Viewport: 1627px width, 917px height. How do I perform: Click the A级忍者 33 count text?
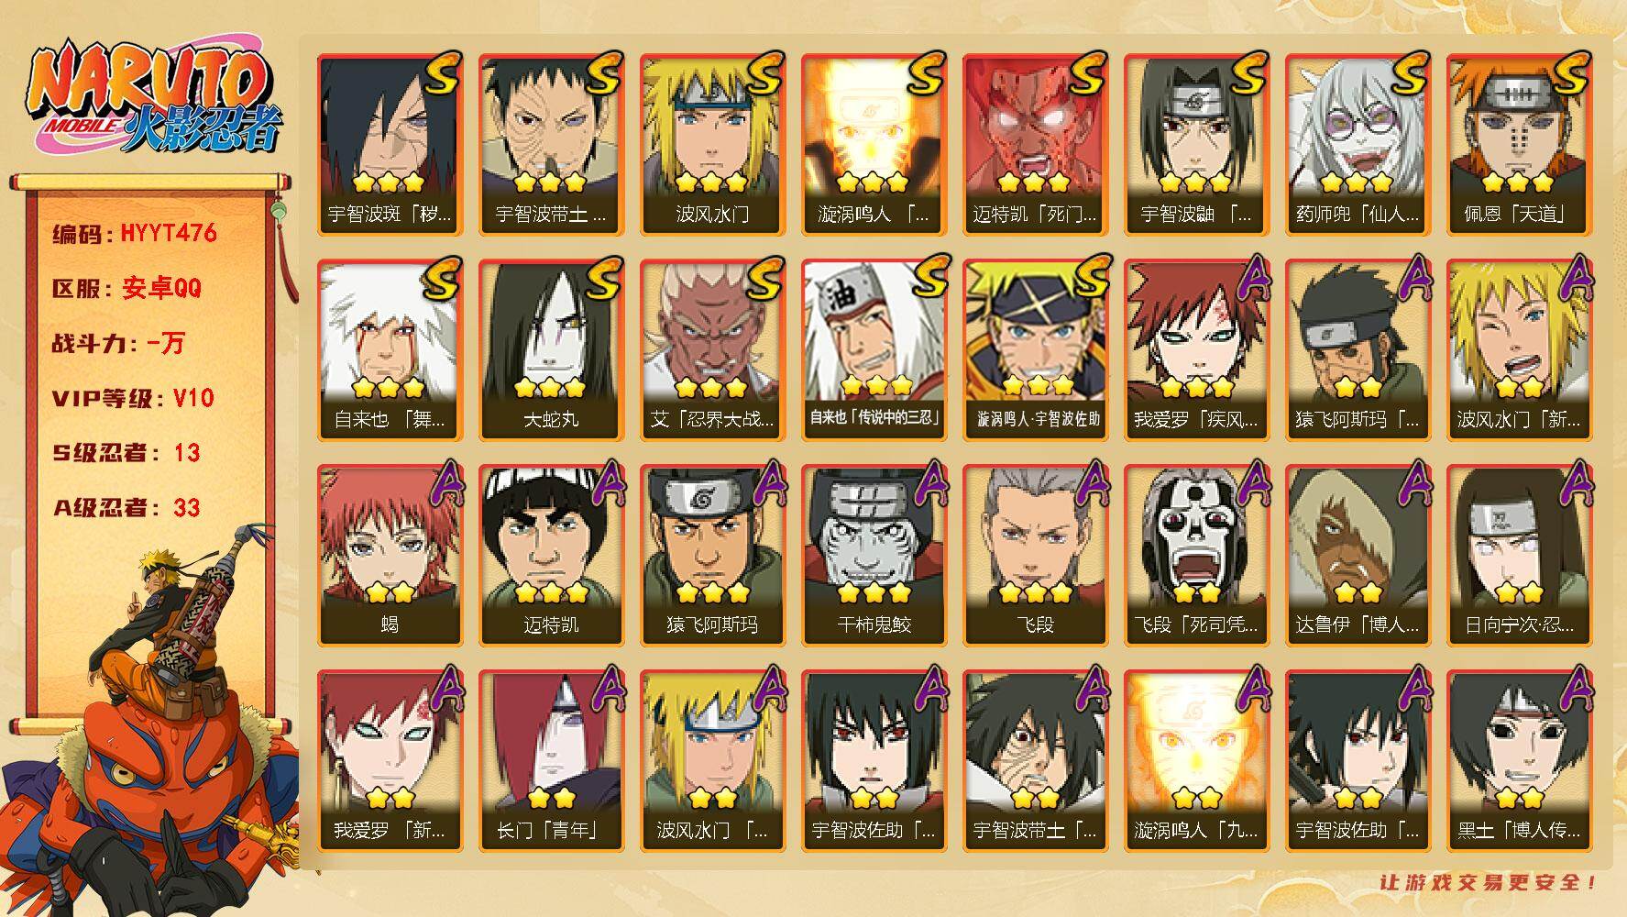click(x=126, y=508)
